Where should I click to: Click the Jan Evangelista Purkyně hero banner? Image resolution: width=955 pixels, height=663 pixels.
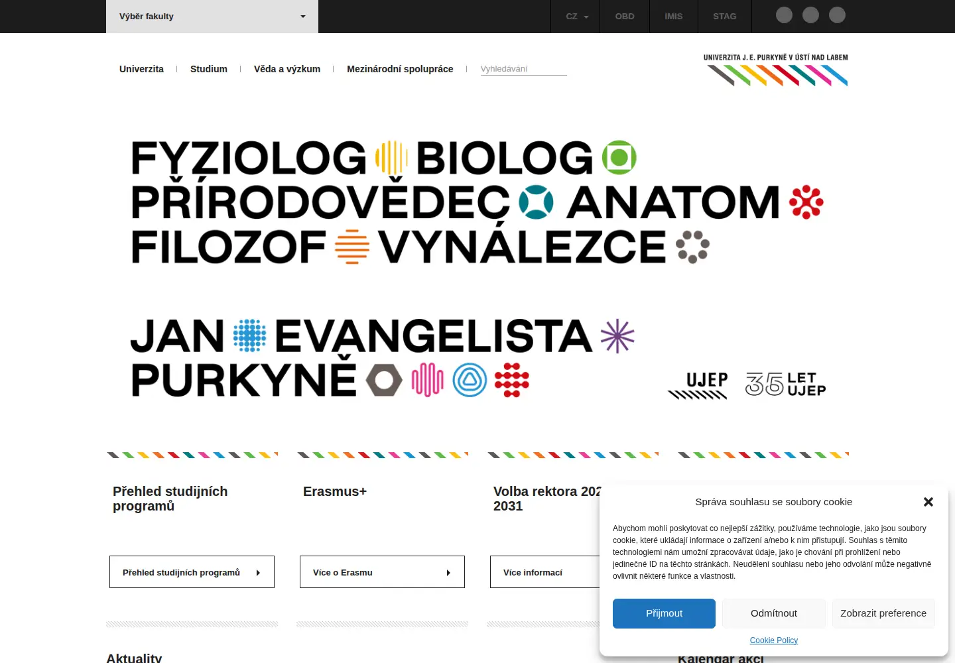coord(477,269)
